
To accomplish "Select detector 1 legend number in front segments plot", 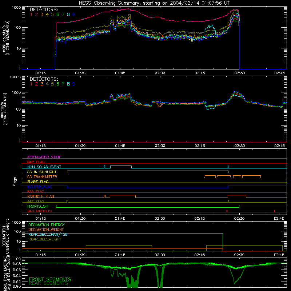I will [x=31, y=15].
